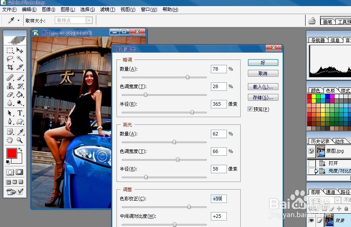Toggle visibility of the 背景 layer
351x227 pixels.
pyautogui.click(x=311, y=221)
